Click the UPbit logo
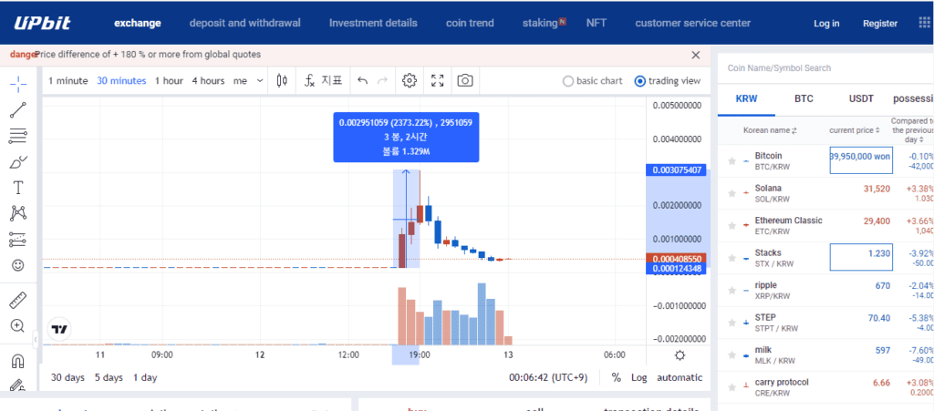Screen dimensions: 934x411 pyautogui.click(x=42, y=23)
